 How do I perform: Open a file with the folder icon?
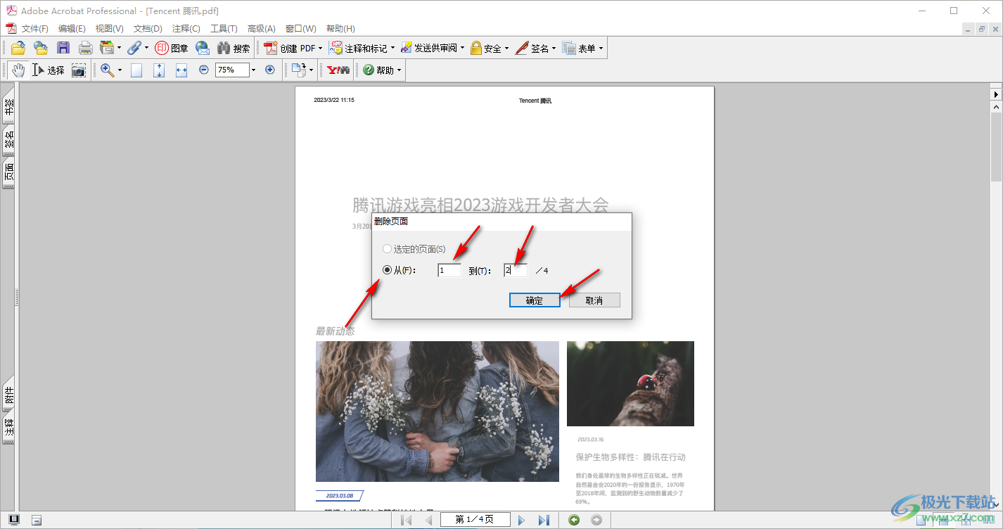click(x=18, y=48)
